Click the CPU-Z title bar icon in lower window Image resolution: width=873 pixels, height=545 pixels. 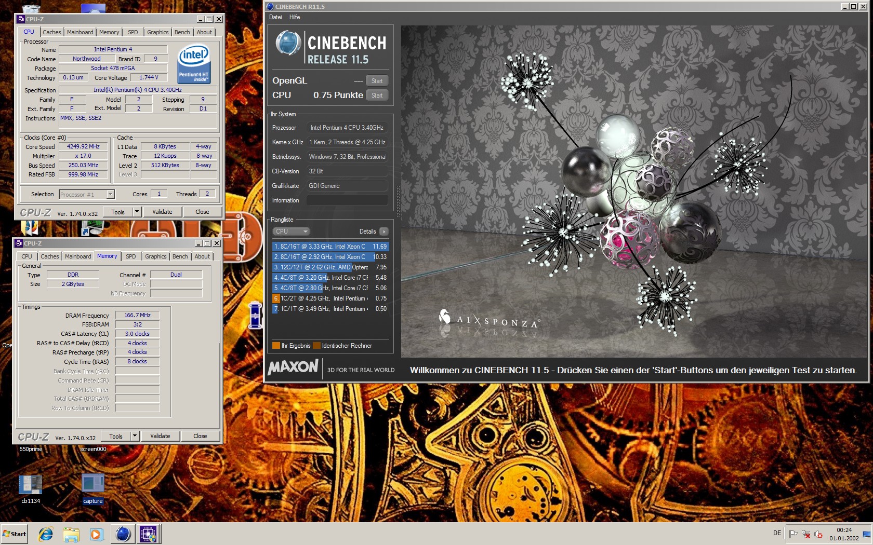click(x=19, y=243)
